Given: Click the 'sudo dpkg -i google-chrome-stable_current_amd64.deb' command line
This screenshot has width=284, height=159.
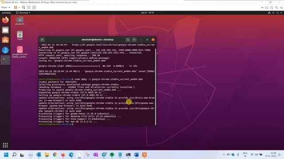Looking at the screenshot, I should pos(108,79).
